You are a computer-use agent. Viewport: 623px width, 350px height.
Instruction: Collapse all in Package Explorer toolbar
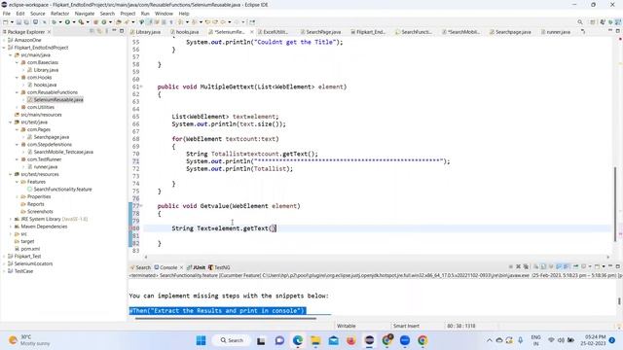[x=92, y=31]
